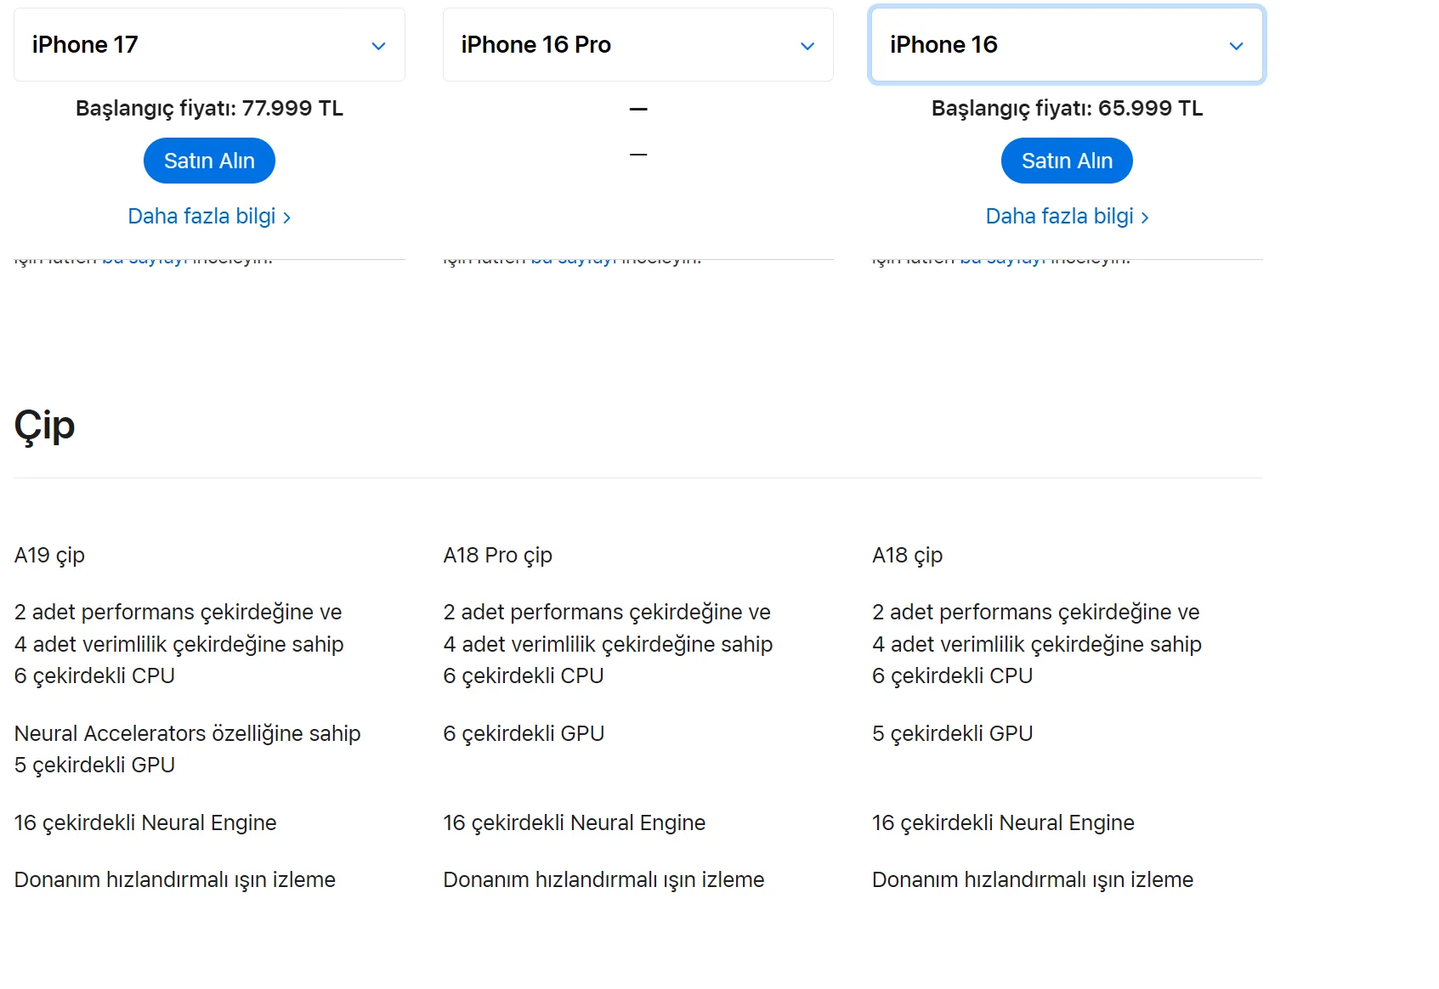Viewport: 1439px width, 989px height.
Task: Click the Çip section heading
Action: point(45,426)
